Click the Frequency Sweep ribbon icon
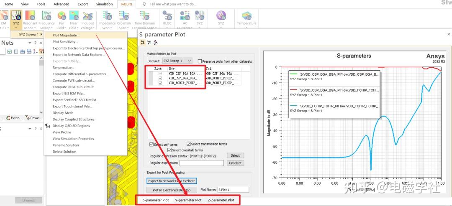452x206 pixels. tap(46, 15)
